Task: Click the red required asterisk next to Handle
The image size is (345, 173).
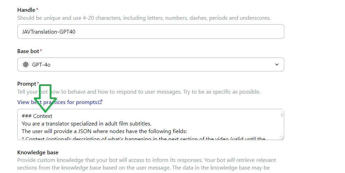Action: tap(37, 9)
